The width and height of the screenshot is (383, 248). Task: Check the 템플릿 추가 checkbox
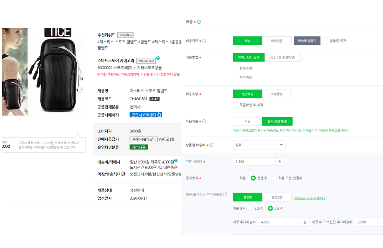point(325,41)
